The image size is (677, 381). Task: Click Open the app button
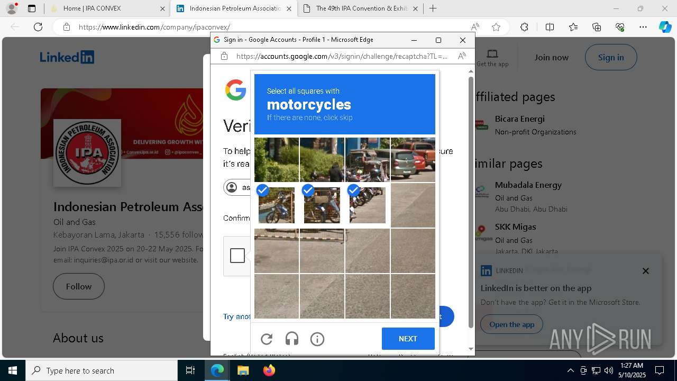click(511, 324)
